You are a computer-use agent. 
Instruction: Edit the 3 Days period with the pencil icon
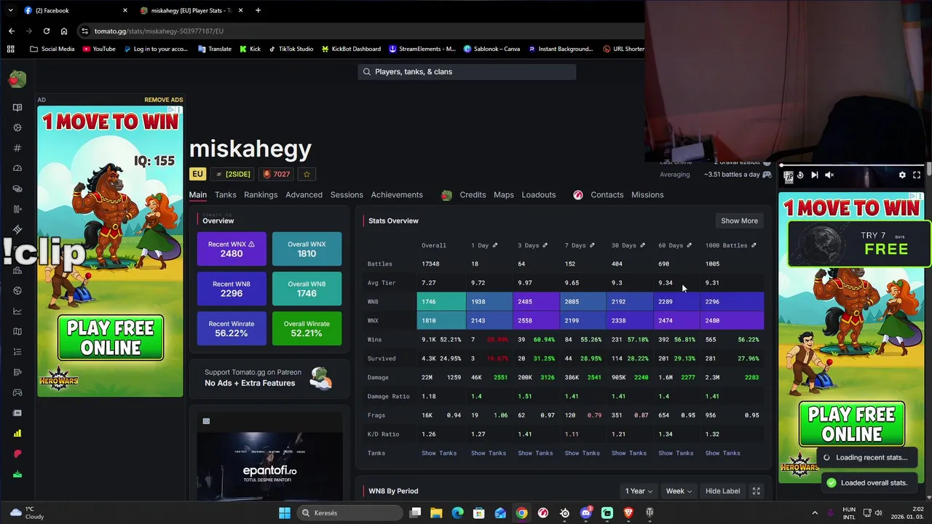[x=545, y=245]
